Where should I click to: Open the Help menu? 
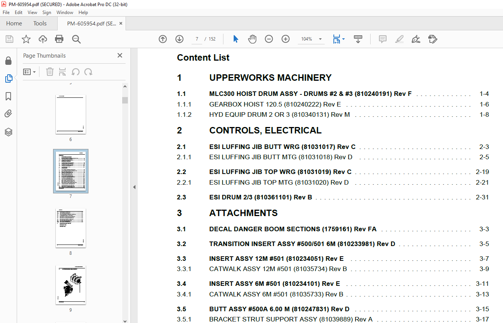[83, 13]
